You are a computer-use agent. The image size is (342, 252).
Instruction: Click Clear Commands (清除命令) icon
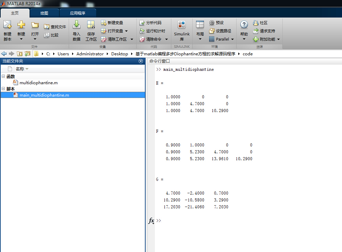[x=142, y=39]
